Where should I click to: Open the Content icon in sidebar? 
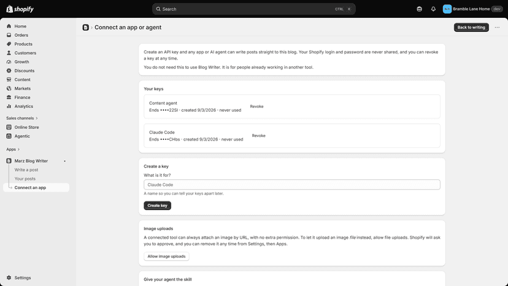pos(9,79)
